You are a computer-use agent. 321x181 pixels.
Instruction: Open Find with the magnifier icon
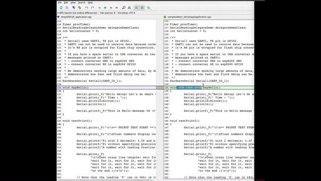[124, 8]
